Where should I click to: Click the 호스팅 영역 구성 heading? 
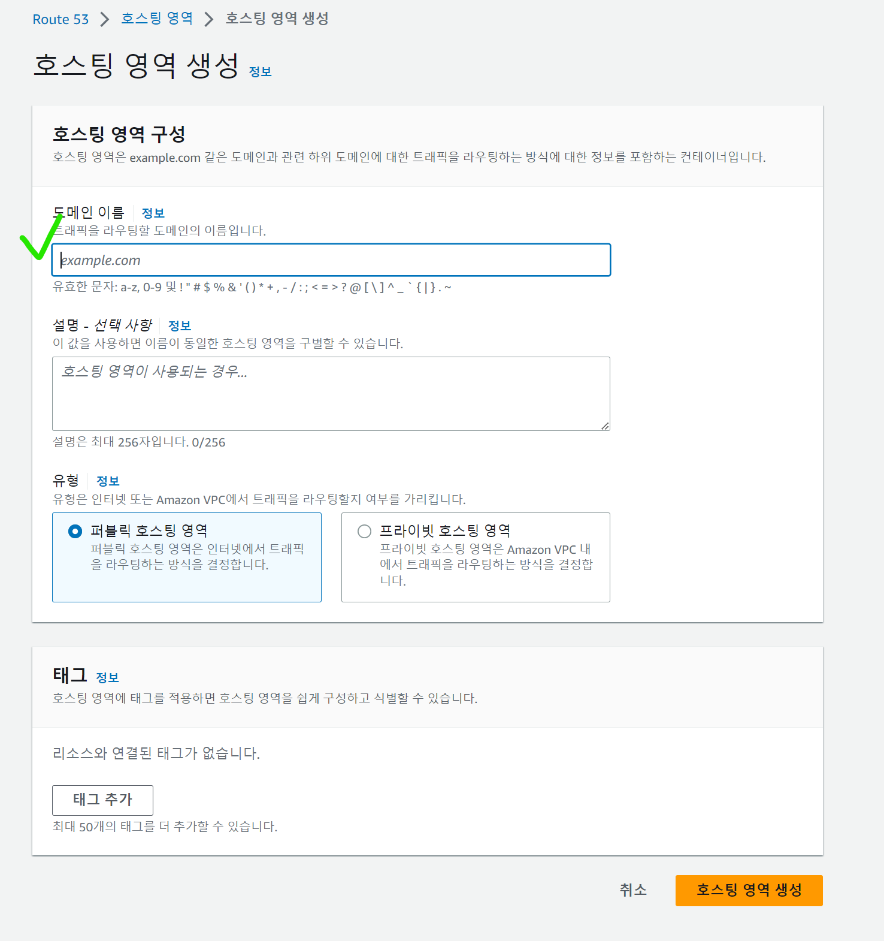coord(119,134)
